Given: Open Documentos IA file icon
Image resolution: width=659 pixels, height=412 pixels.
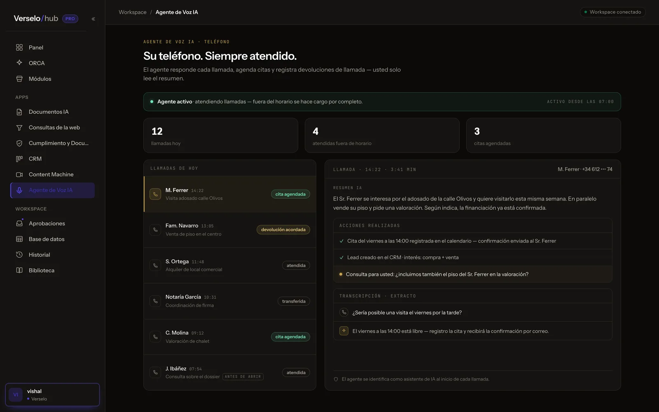Looking at the screenshot, I should pyautogui.click(x=19, y=112).
